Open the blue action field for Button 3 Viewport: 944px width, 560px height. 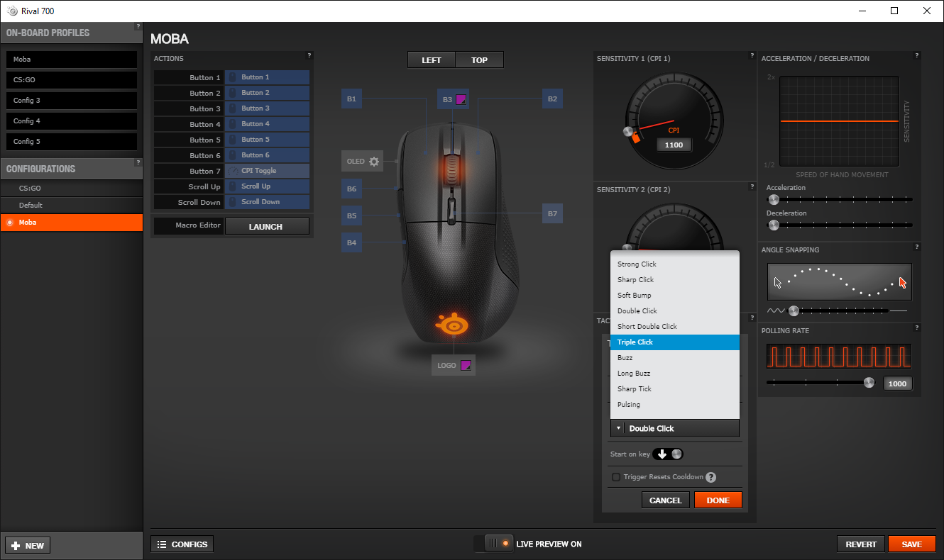267,108
